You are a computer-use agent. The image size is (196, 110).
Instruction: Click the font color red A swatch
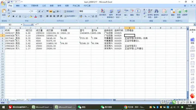point(36,16)
